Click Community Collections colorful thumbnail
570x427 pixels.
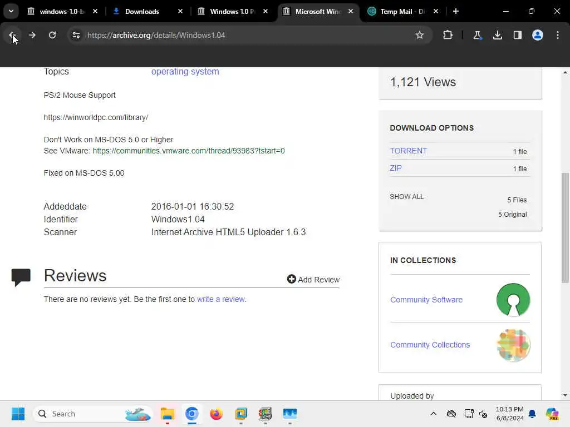(513, 345)
